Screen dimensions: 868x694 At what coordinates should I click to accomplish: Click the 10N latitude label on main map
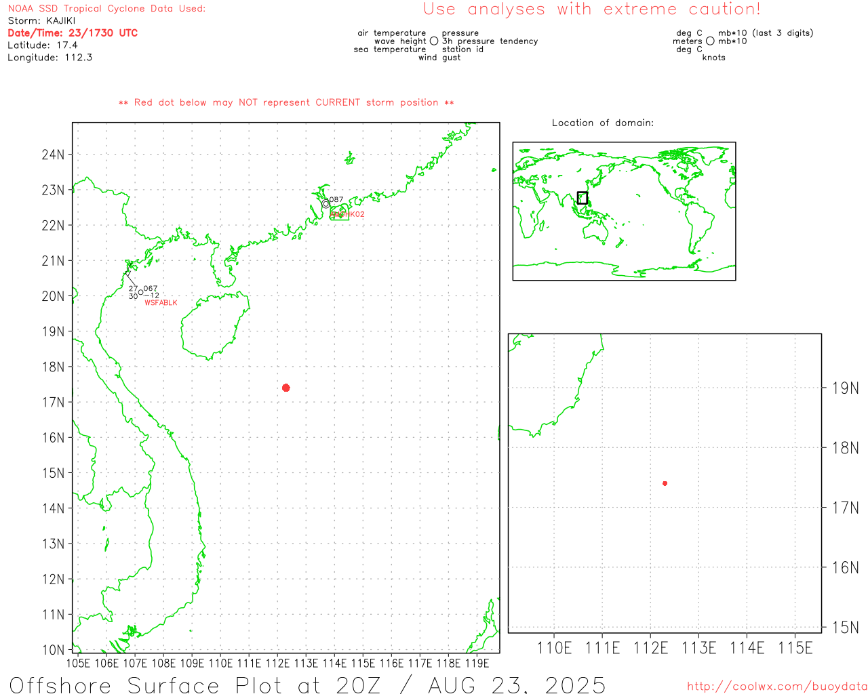pyautogui.click(x=53, y=650)
